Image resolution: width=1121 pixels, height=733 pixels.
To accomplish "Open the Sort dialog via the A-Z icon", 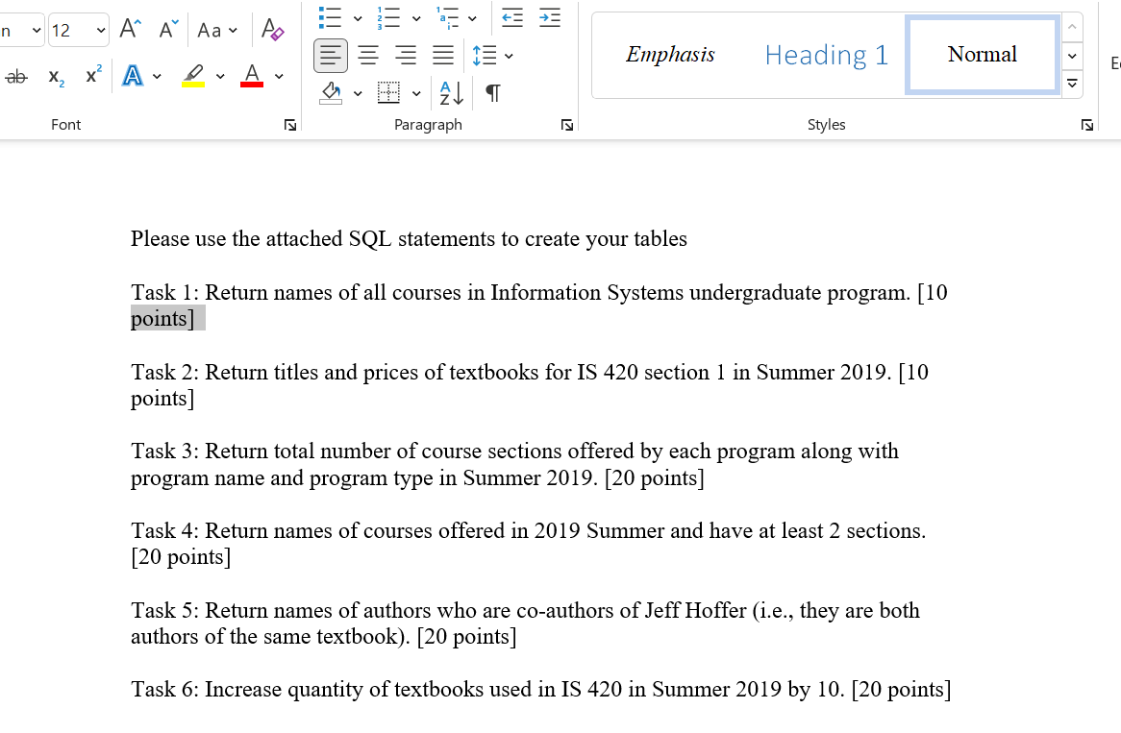I will pos(450,92).
